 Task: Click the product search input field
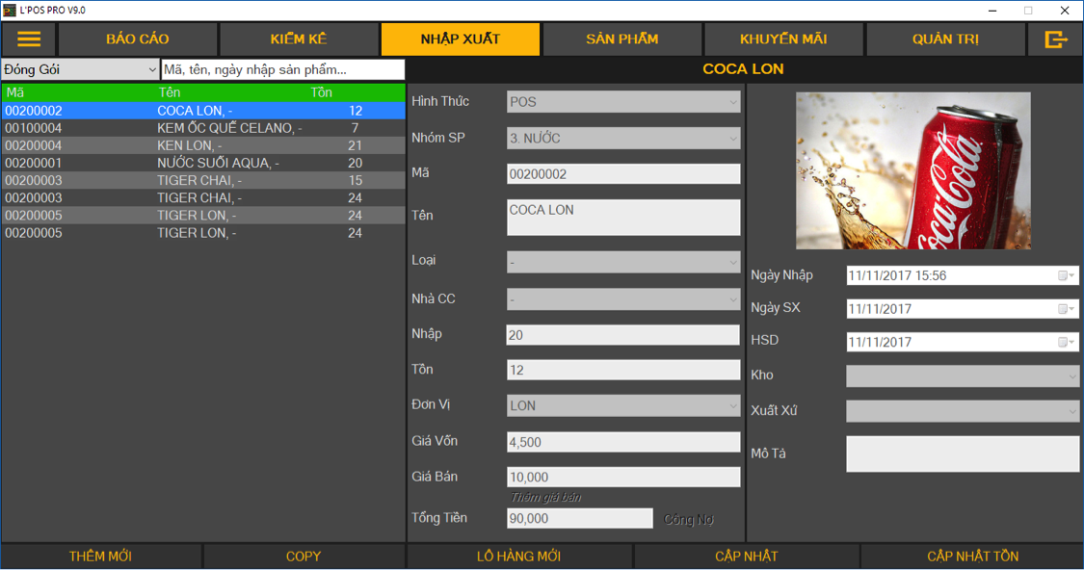pyautogui.click(x=283, y=70)
